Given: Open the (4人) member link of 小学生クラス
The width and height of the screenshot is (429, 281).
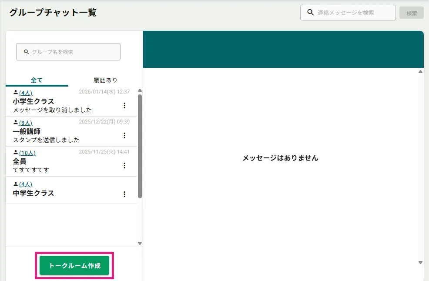Looking at the screenshot, I should tap(26, 93).
